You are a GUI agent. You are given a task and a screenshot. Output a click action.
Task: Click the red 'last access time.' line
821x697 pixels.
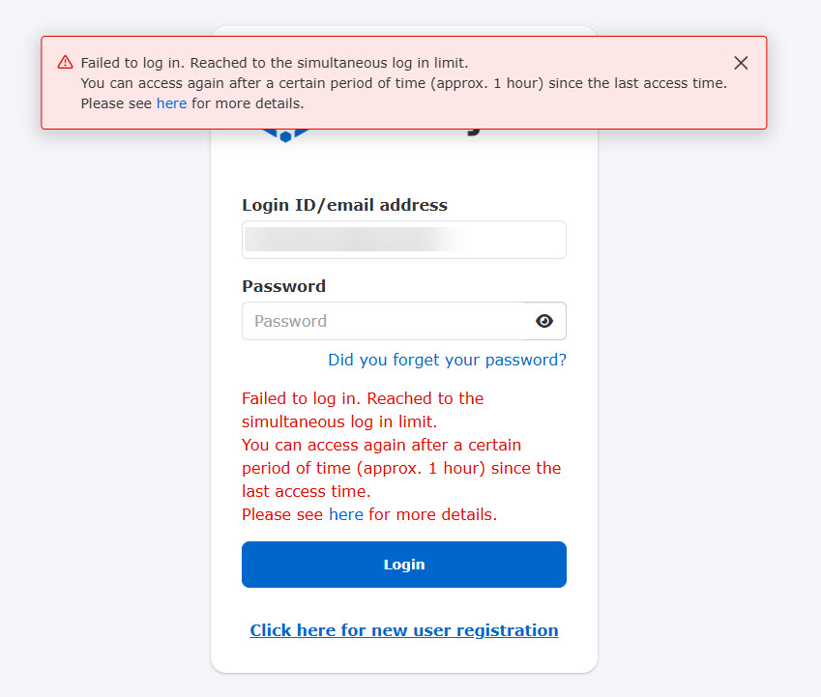(306, 491)
